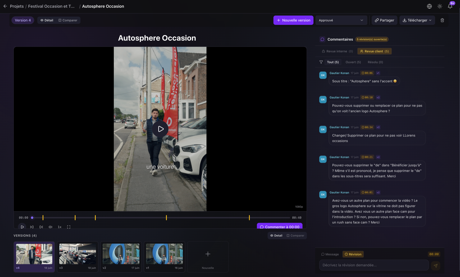The width and height of the screenshot is (460, 277).
Task: Open the Version 4 badge
Action: 23,20
